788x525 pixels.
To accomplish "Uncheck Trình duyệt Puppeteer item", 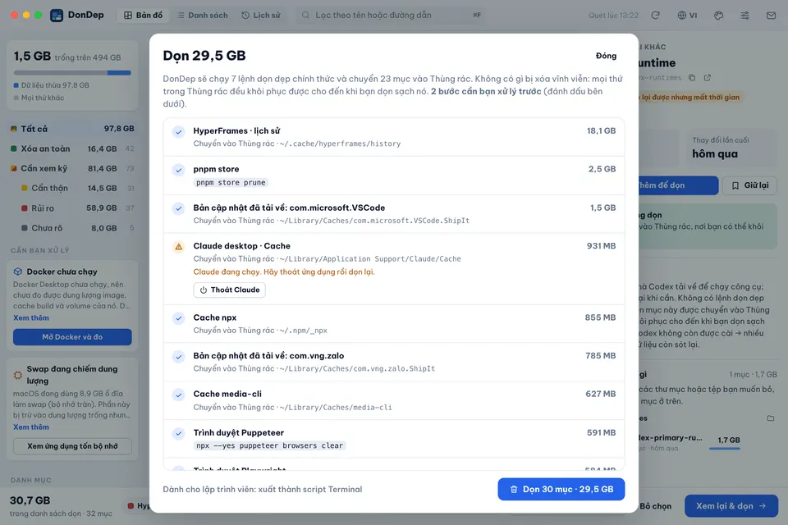I will pyautogui.click(x=178, y=434).
